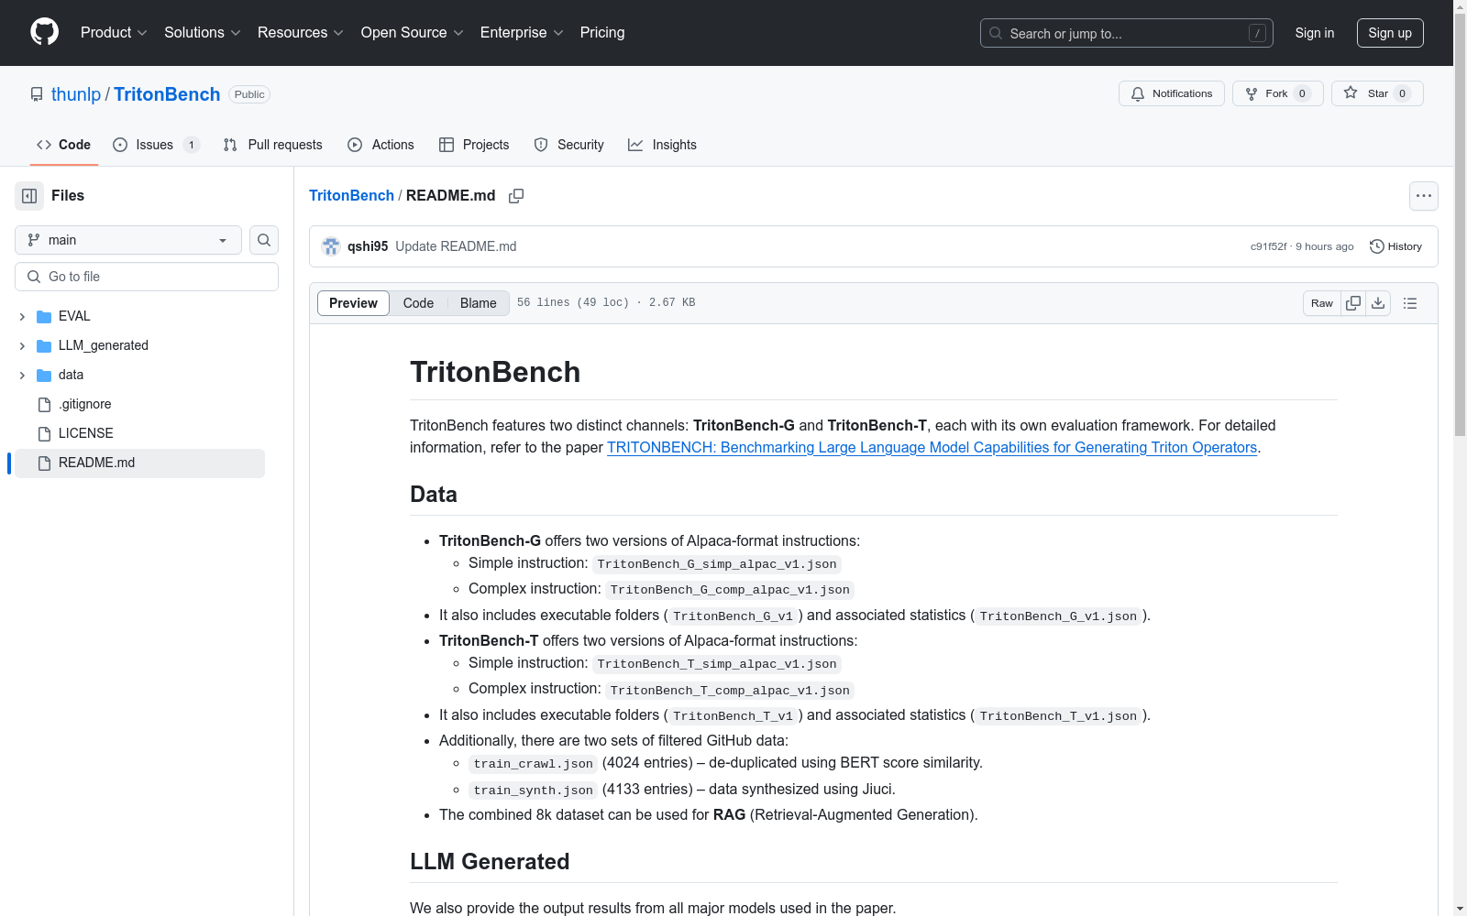Click the Sign up button
1467x916 pixels.
click(x=1390, y=32)
